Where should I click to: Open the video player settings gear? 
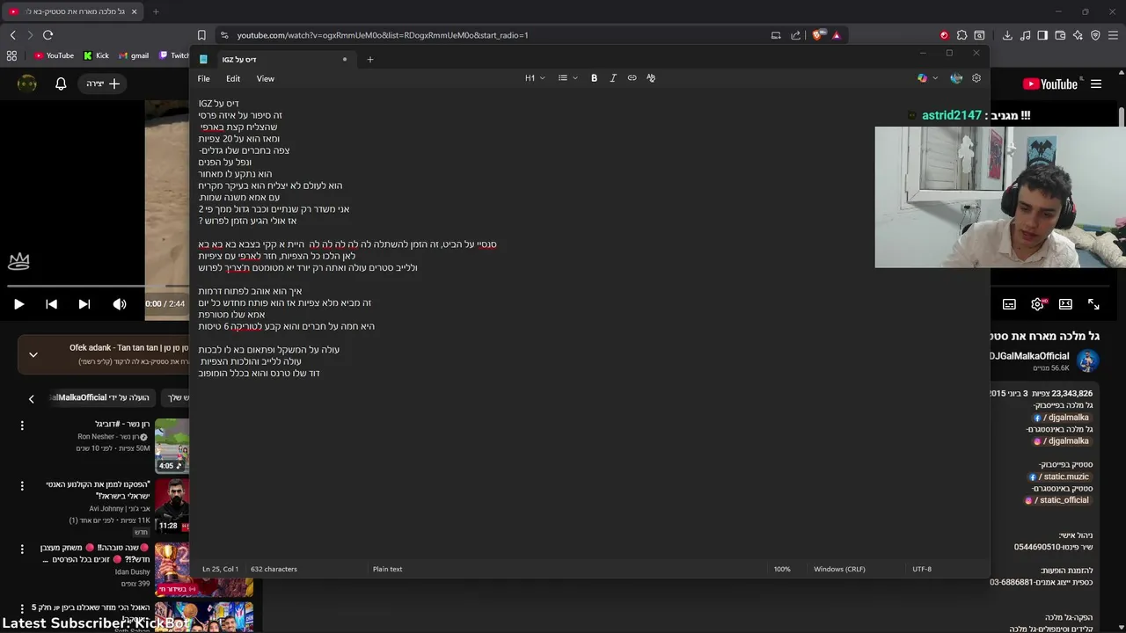point(1038,304)
